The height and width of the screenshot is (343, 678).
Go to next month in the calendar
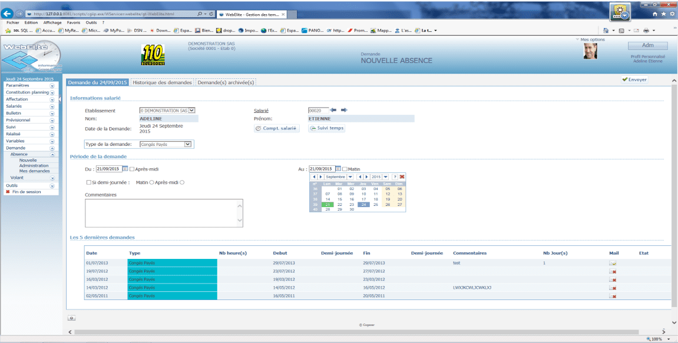click(320, 177)
